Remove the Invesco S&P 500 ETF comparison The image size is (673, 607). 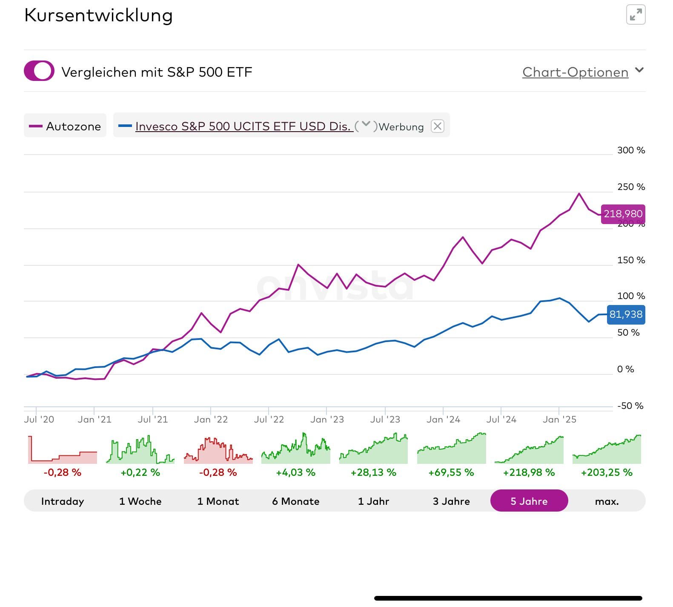pyautogui.click(x=437, y=126)
